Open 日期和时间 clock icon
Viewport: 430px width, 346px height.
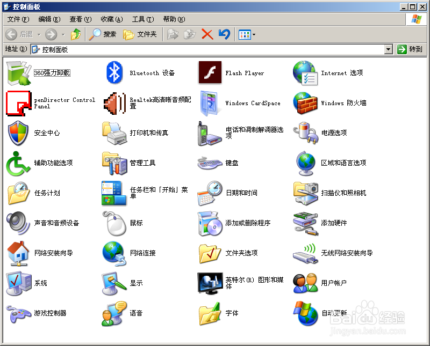(x=210, y=193)
